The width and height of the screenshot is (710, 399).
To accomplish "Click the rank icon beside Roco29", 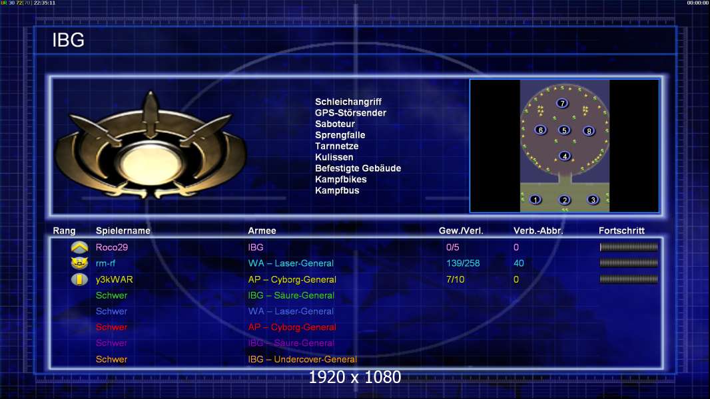I will 80,247.
